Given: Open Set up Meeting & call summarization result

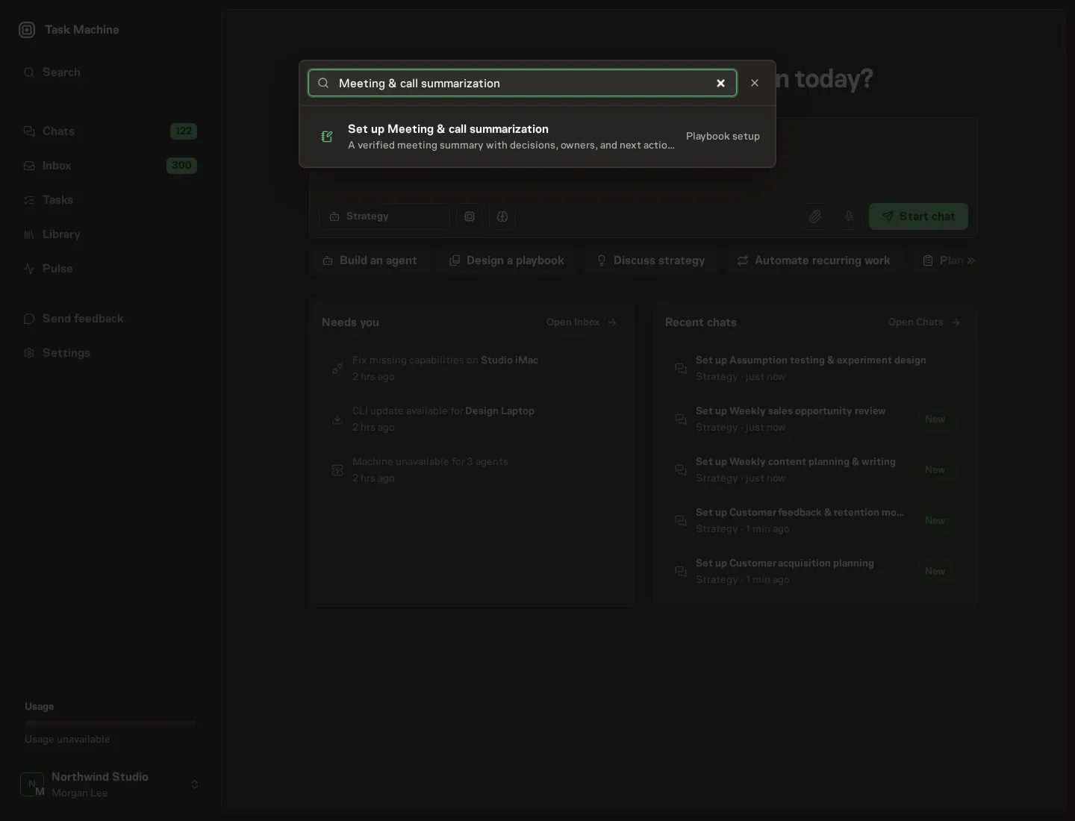Looking at the screenshot, I should [x=537, y=137].
